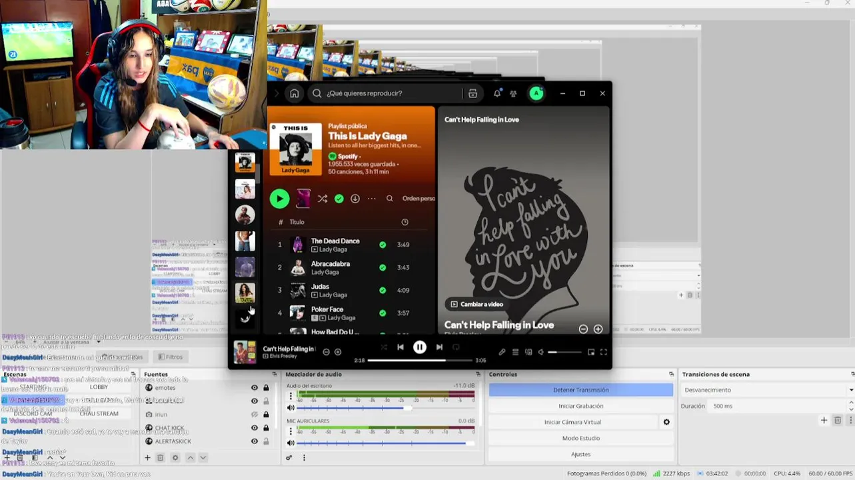
Task: Open Spotify Browse icon in search bar
Action: click(472, 93)
